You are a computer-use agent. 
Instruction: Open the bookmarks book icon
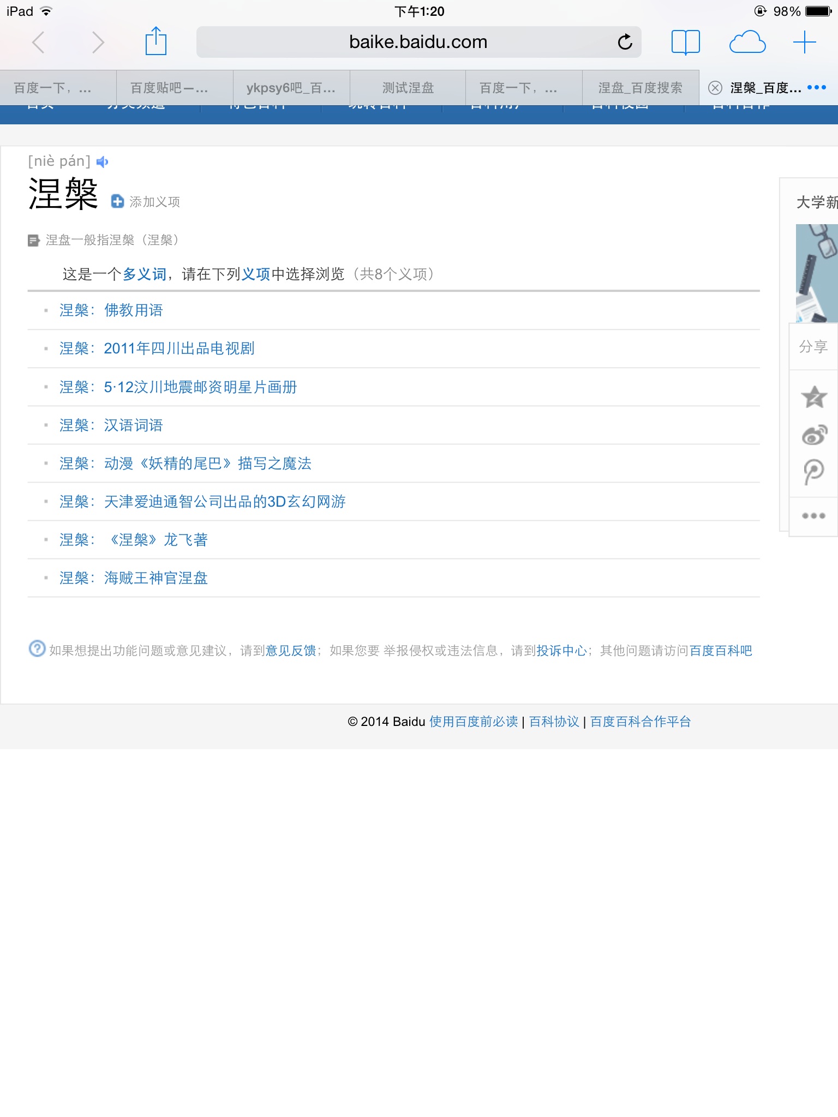pos(685,42)
